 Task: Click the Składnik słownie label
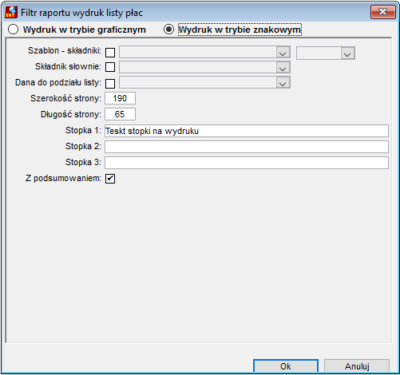pyautogui.click(x=68, y=66)
